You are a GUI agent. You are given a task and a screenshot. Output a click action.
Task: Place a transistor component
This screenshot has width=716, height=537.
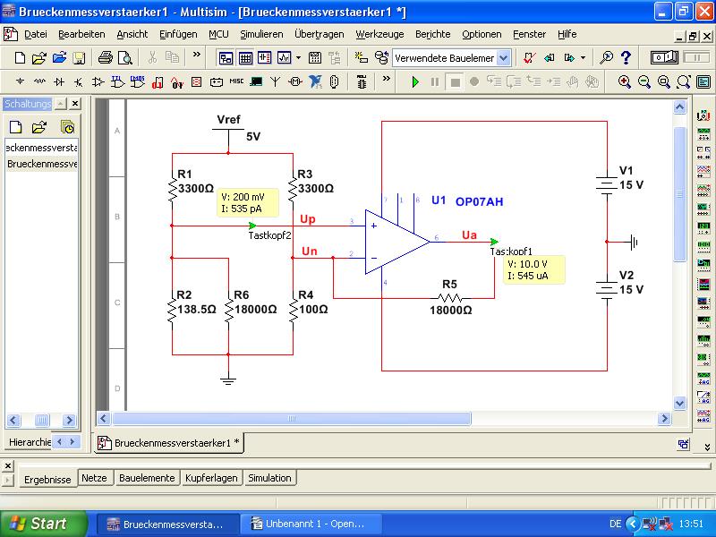pos(79,81)
